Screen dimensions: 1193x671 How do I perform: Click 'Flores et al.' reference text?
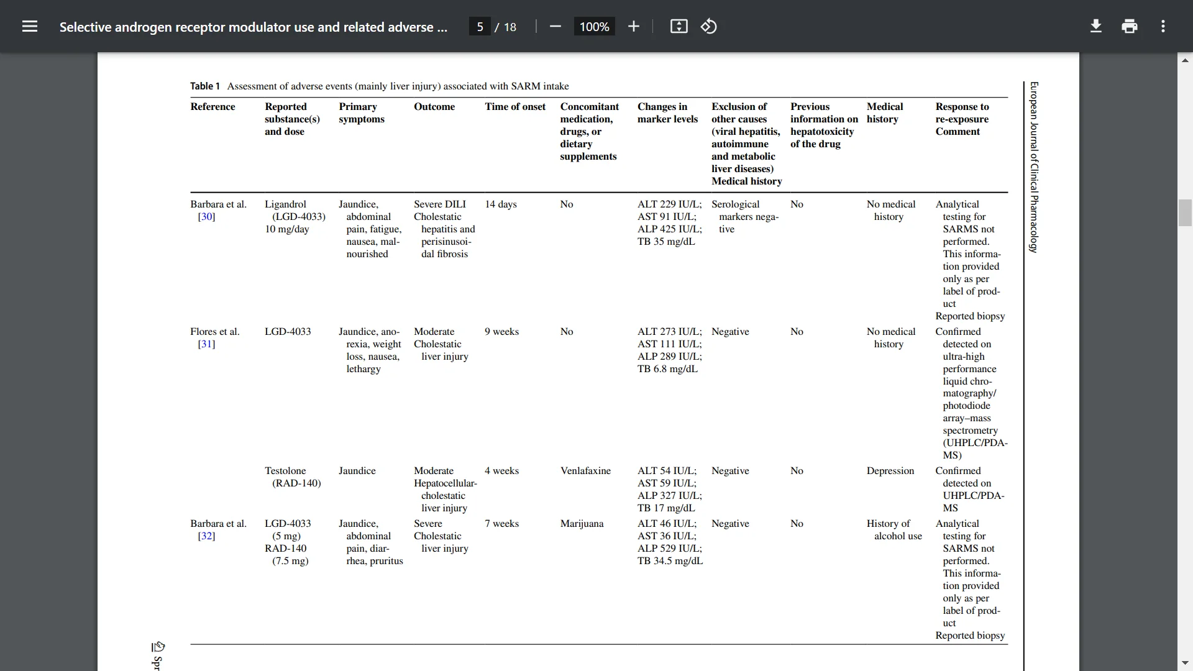(x=214, y=332)
